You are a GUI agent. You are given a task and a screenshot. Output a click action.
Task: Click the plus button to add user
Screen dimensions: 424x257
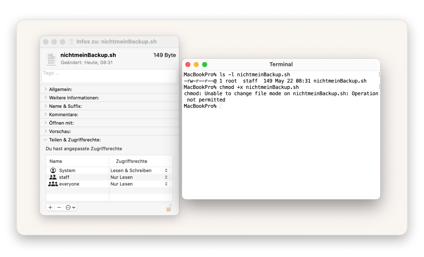(50, 208)
